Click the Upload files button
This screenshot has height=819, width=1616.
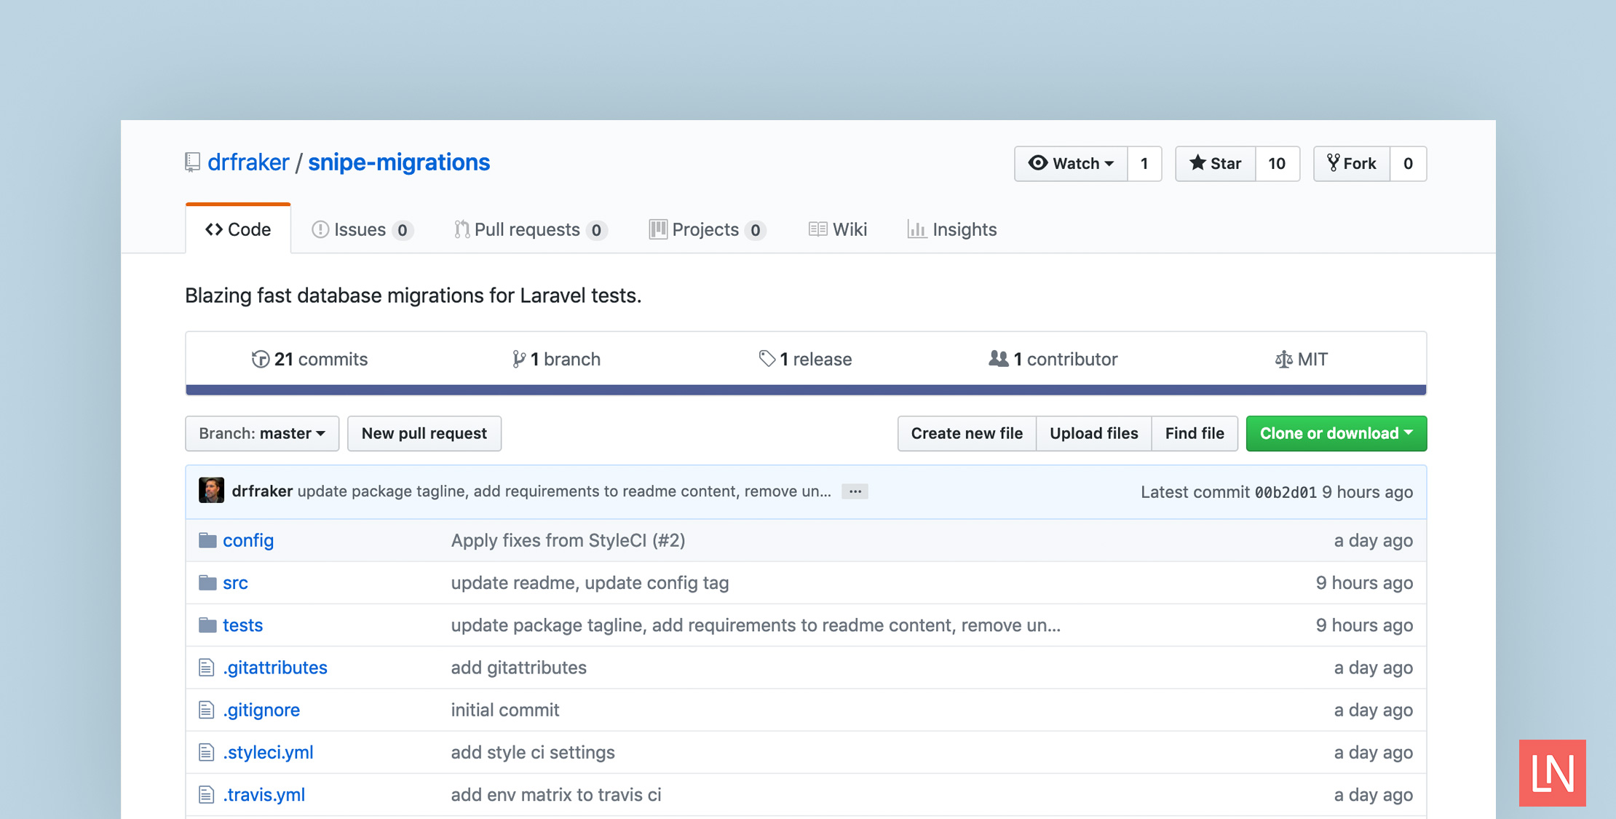click(1093, 432)
